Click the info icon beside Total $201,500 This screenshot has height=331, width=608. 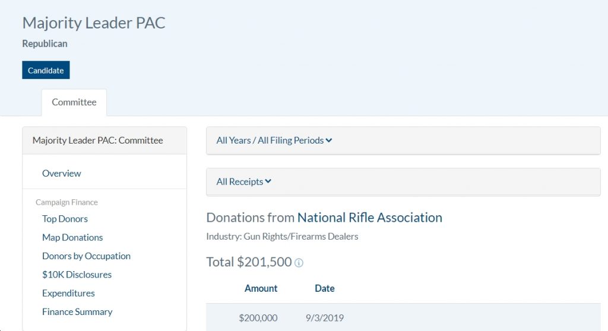[x=299, y=263]
